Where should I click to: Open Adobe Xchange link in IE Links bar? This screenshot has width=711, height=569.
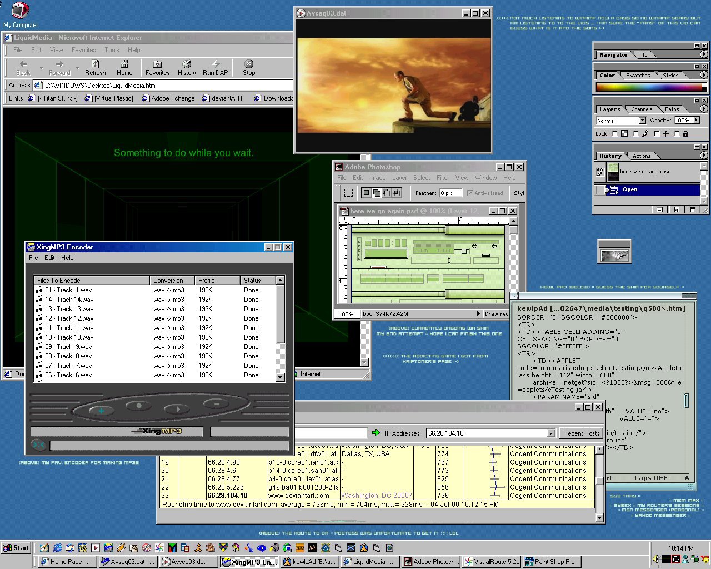click(168, 98)
